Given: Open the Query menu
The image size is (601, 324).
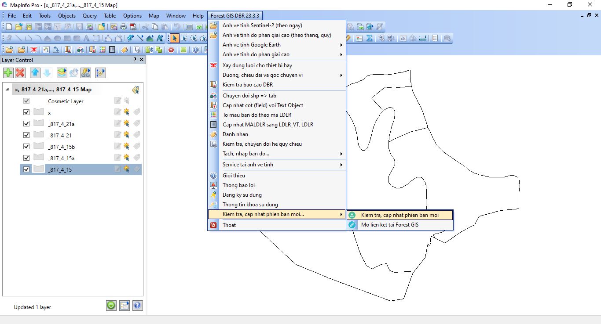Looking at the screenshot, I should pos(89,16).
